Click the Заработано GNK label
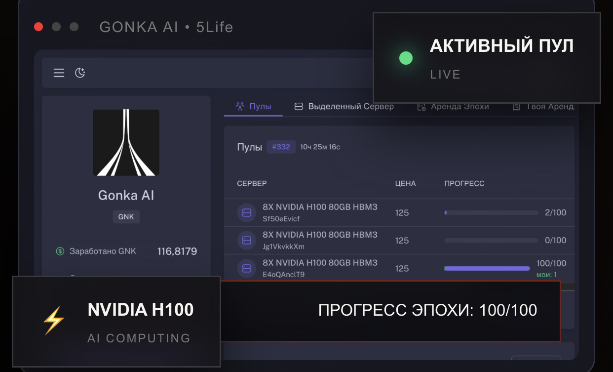 pyautogui.click(x=103, y=251)
